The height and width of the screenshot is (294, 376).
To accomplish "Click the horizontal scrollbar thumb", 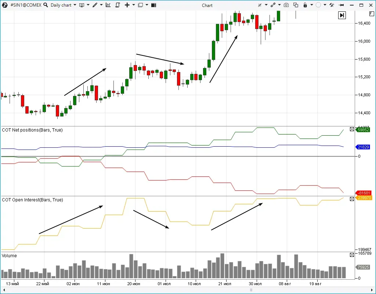I will pyautogui.click(x=251, y=290).
